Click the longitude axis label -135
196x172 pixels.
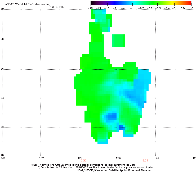pos(3,158)
